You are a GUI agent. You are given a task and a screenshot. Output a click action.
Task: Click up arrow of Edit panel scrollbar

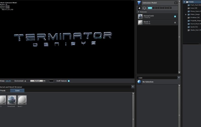[x=179, y=86]
